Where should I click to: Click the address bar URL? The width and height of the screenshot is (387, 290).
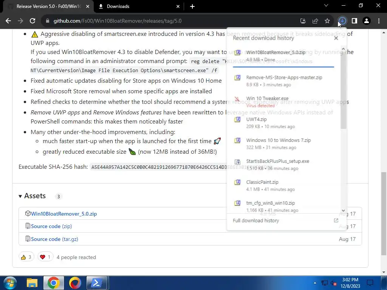pyautogui.click(x=118, y=21)
